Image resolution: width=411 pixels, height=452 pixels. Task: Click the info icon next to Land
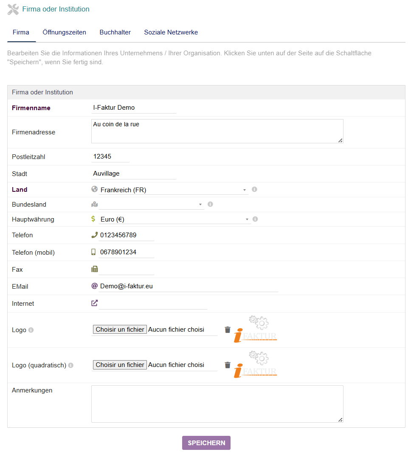[254, 190]
